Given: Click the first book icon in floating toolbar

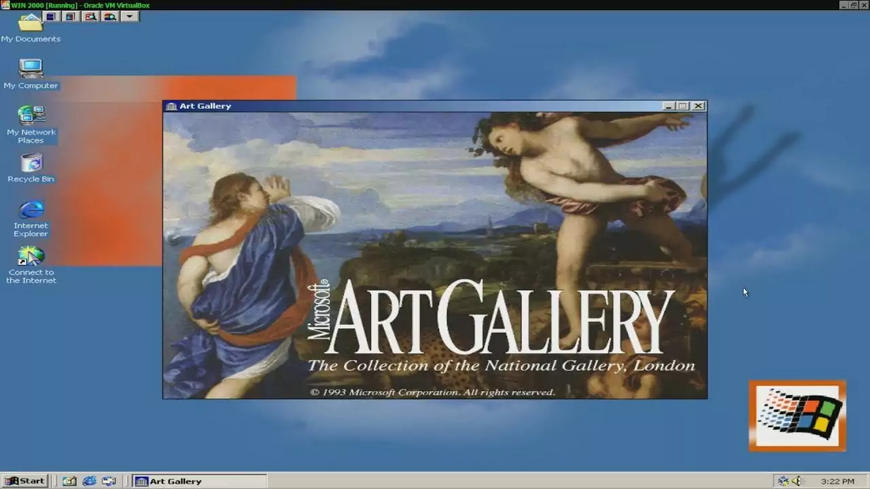Looking at the screenshot, I should point(50,16).
